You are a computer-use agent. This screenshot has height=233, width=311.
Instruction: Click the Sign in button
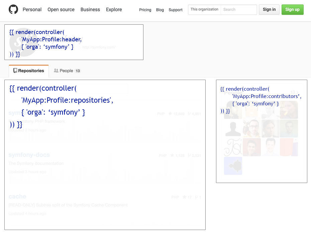click(x=269, y=9)
